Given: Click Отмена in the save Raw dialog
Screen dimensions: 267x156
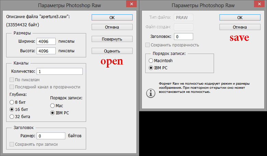Looking at the screenshot, I should click(240, 27).
